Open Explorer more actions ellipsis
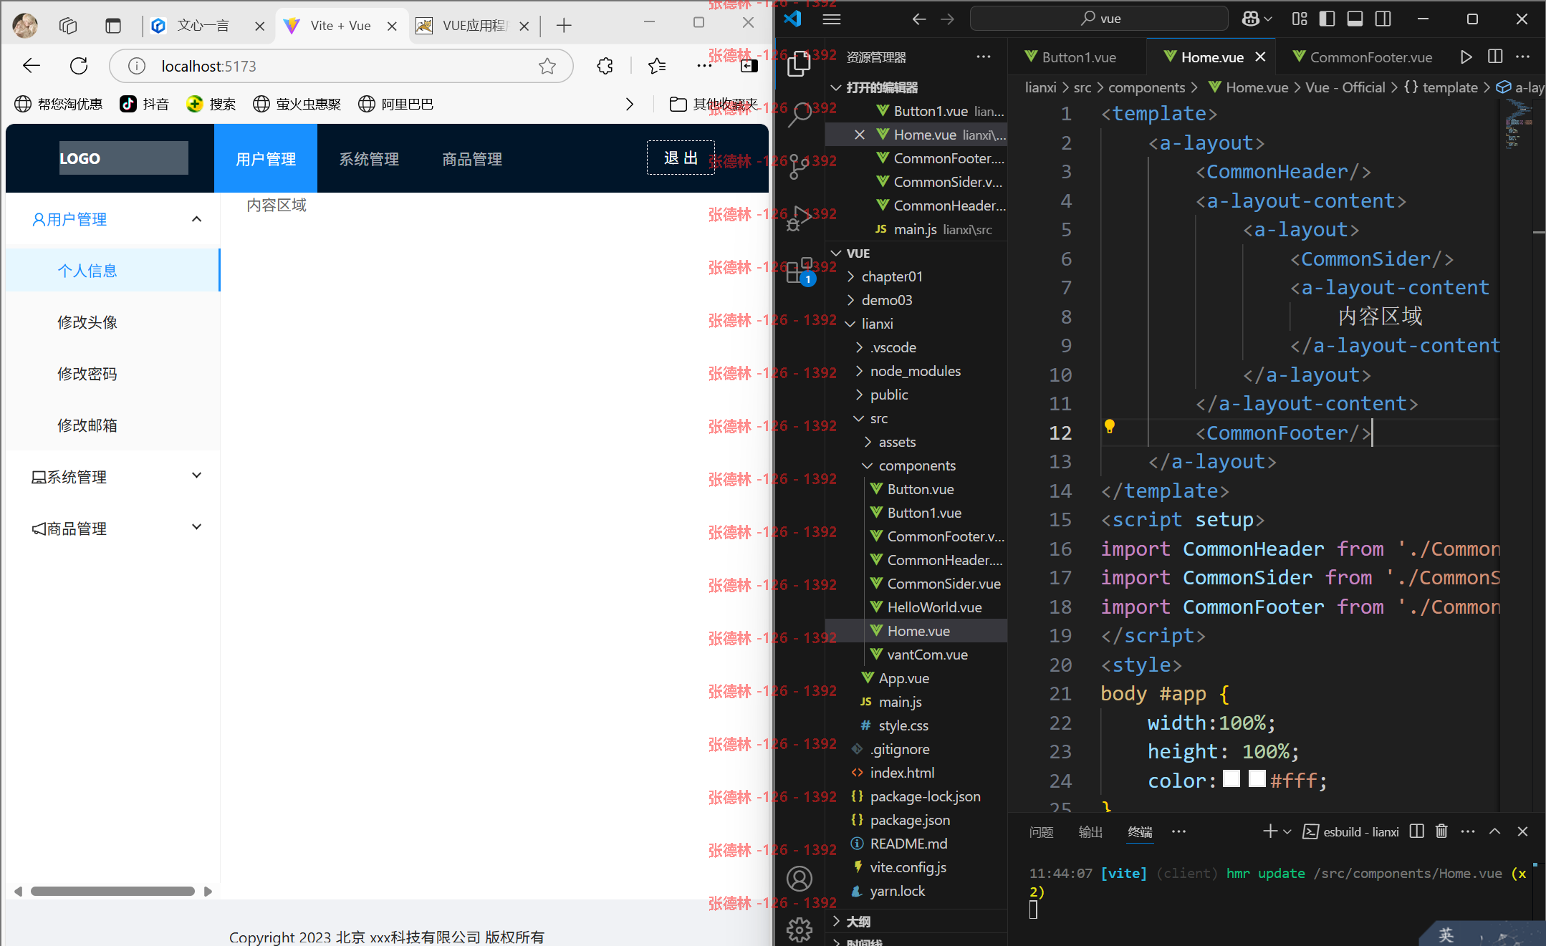The height and width of the screenshot is (946, 1546). (984, 57)
